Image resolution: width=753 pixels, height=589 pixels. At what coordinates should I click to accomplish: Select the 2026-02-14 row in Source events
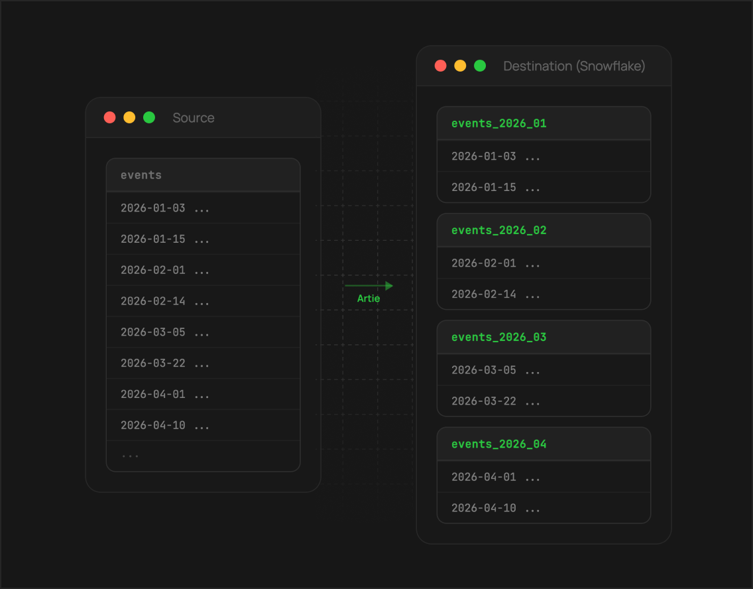point(203,301)
